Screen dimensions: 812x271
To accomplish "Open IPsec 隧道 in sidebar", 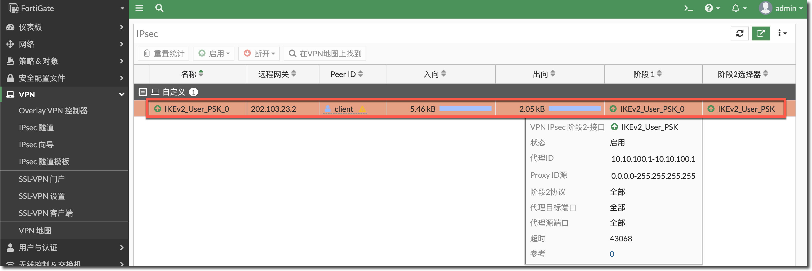I will 36,128.
